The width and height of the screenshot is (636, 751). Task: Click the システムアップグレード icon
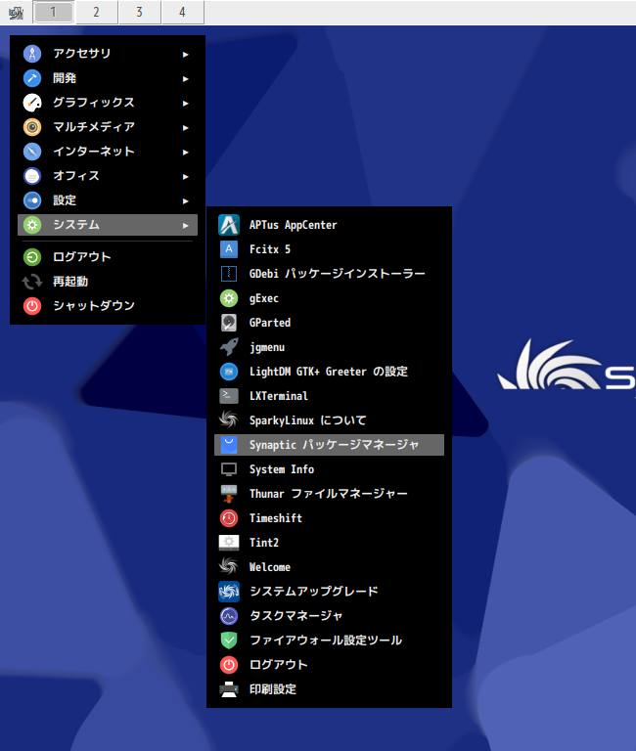pos(229,592)
